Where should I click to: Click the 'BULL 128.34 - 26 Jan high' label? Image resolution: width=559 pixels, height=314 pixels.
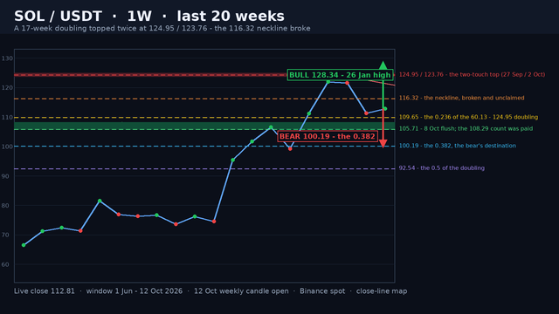[x=340, y=75]
